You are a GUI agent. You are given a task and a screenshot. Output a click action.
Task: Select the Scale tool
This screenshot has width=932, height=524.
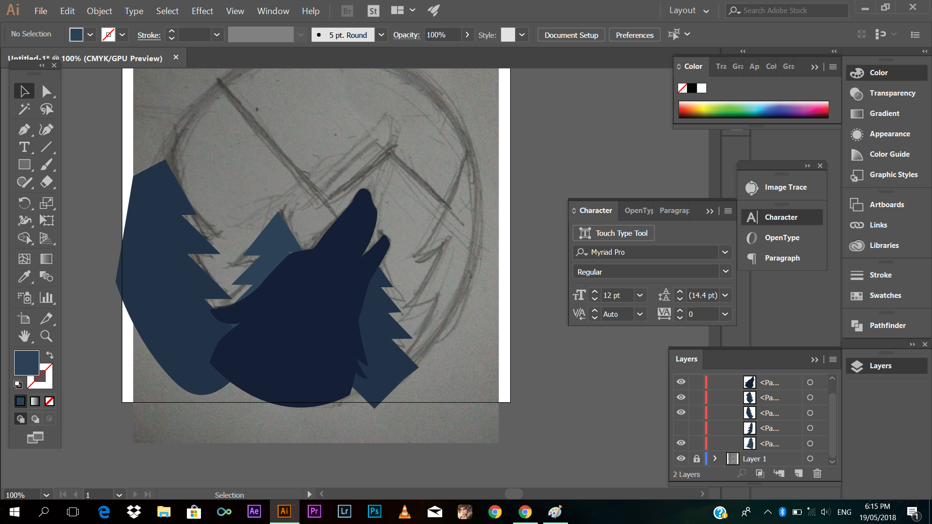point(47,203)
